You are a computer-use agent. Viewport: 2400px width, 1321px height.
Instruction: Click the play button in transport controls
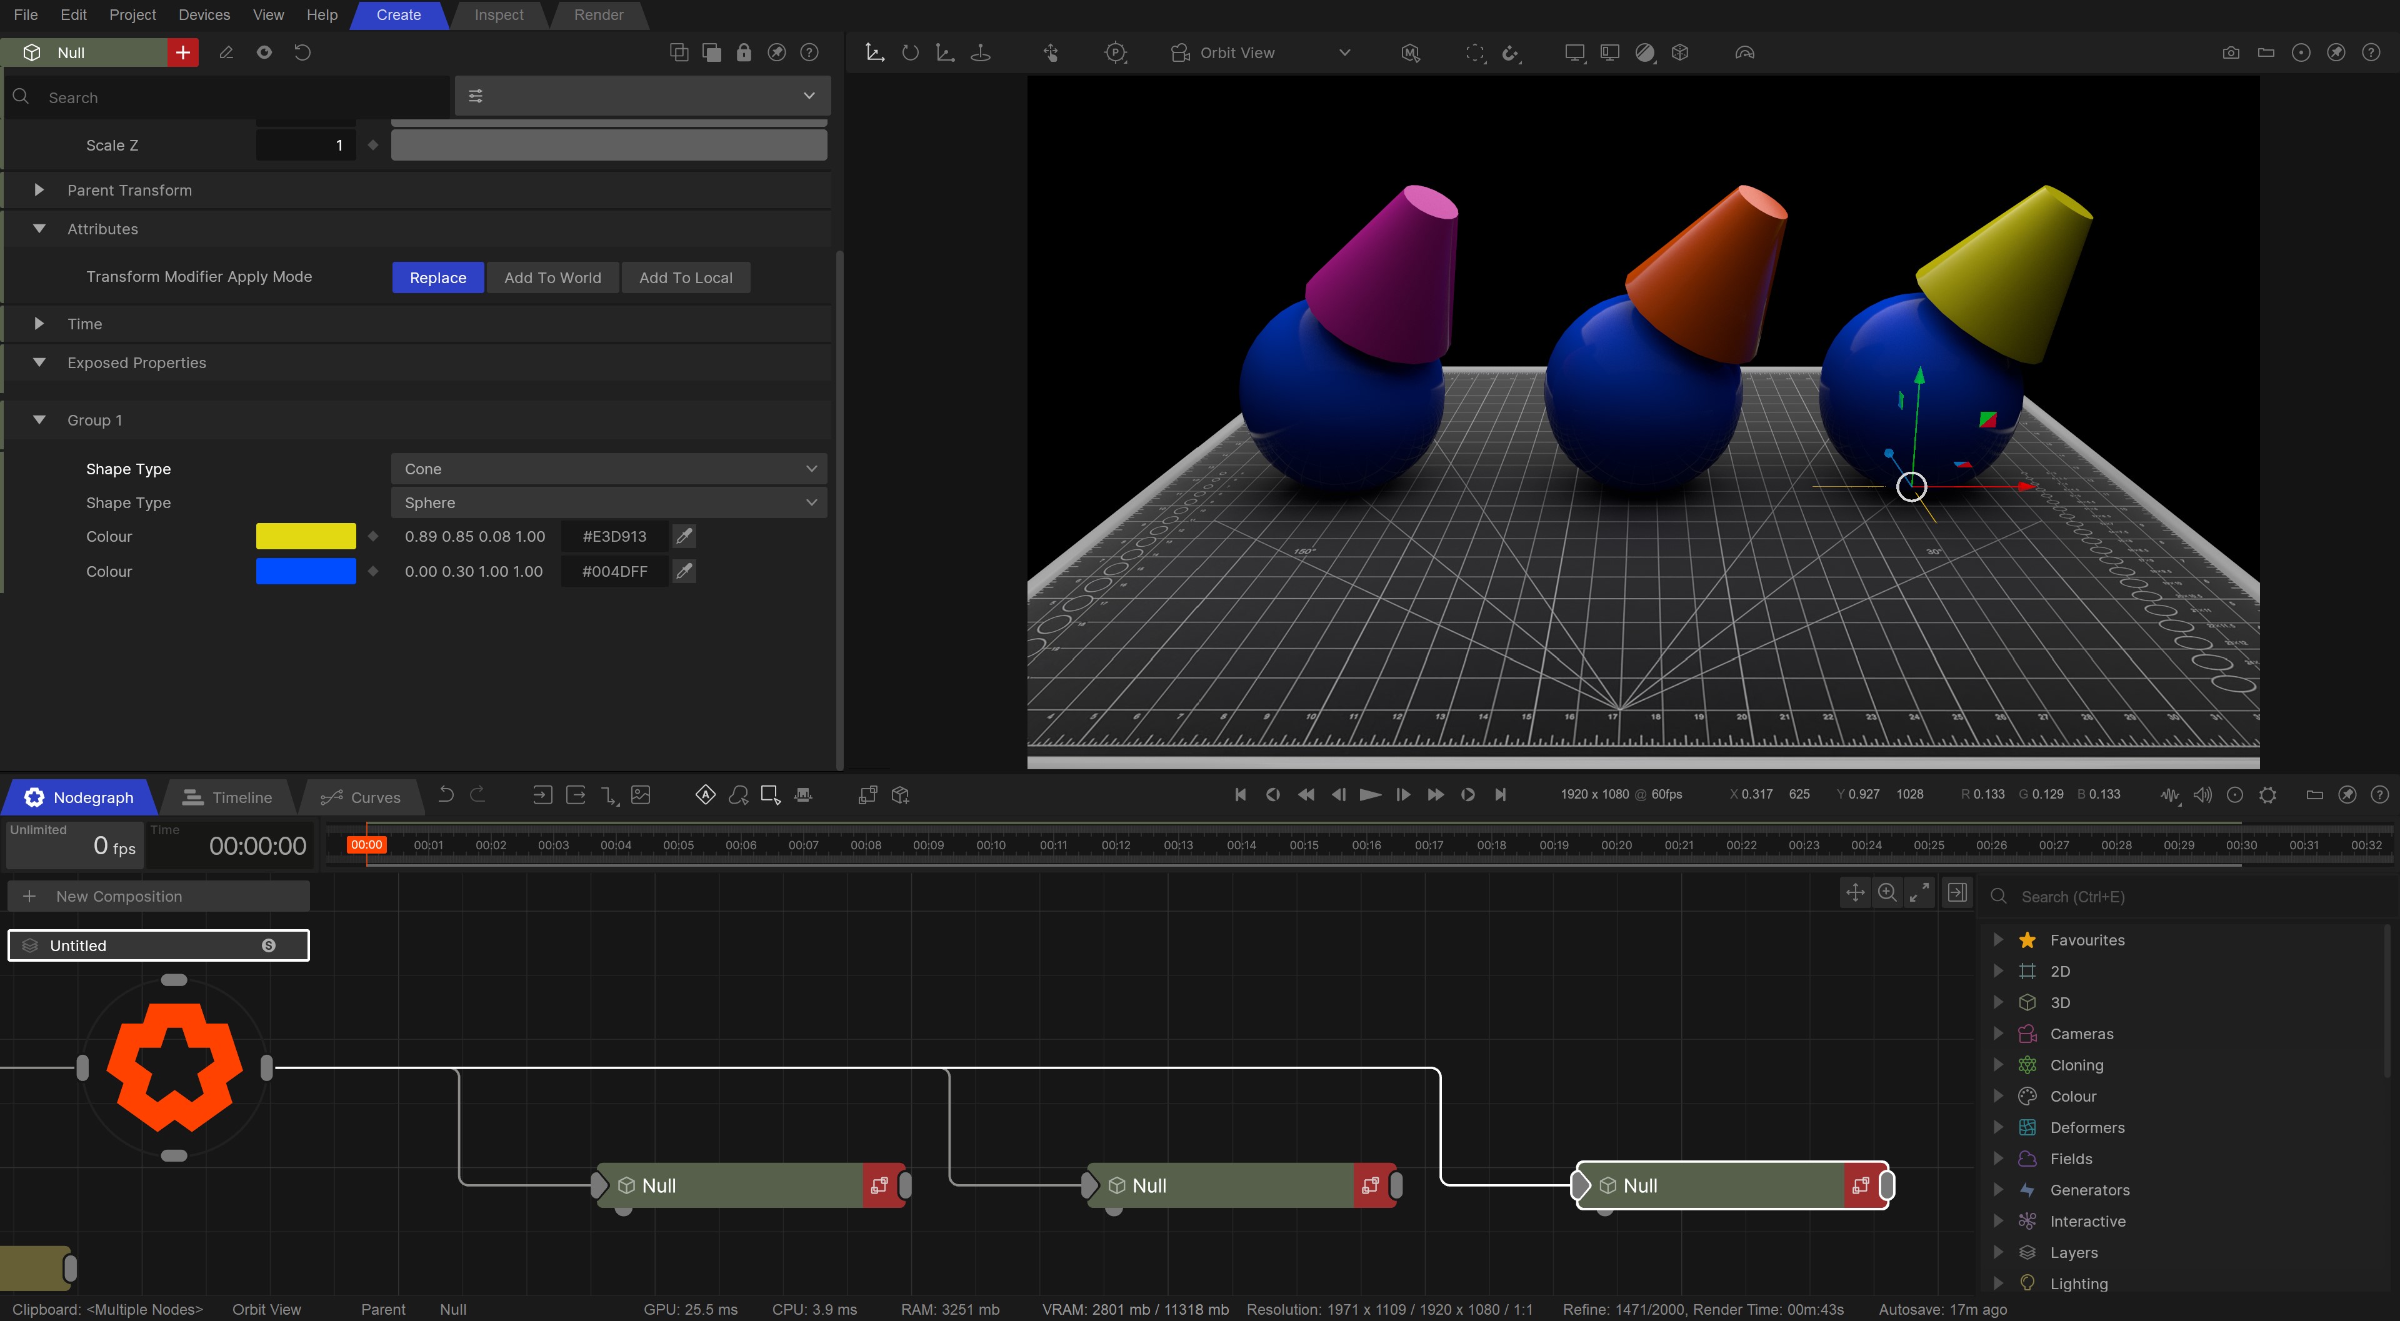tap(1369, 795)
